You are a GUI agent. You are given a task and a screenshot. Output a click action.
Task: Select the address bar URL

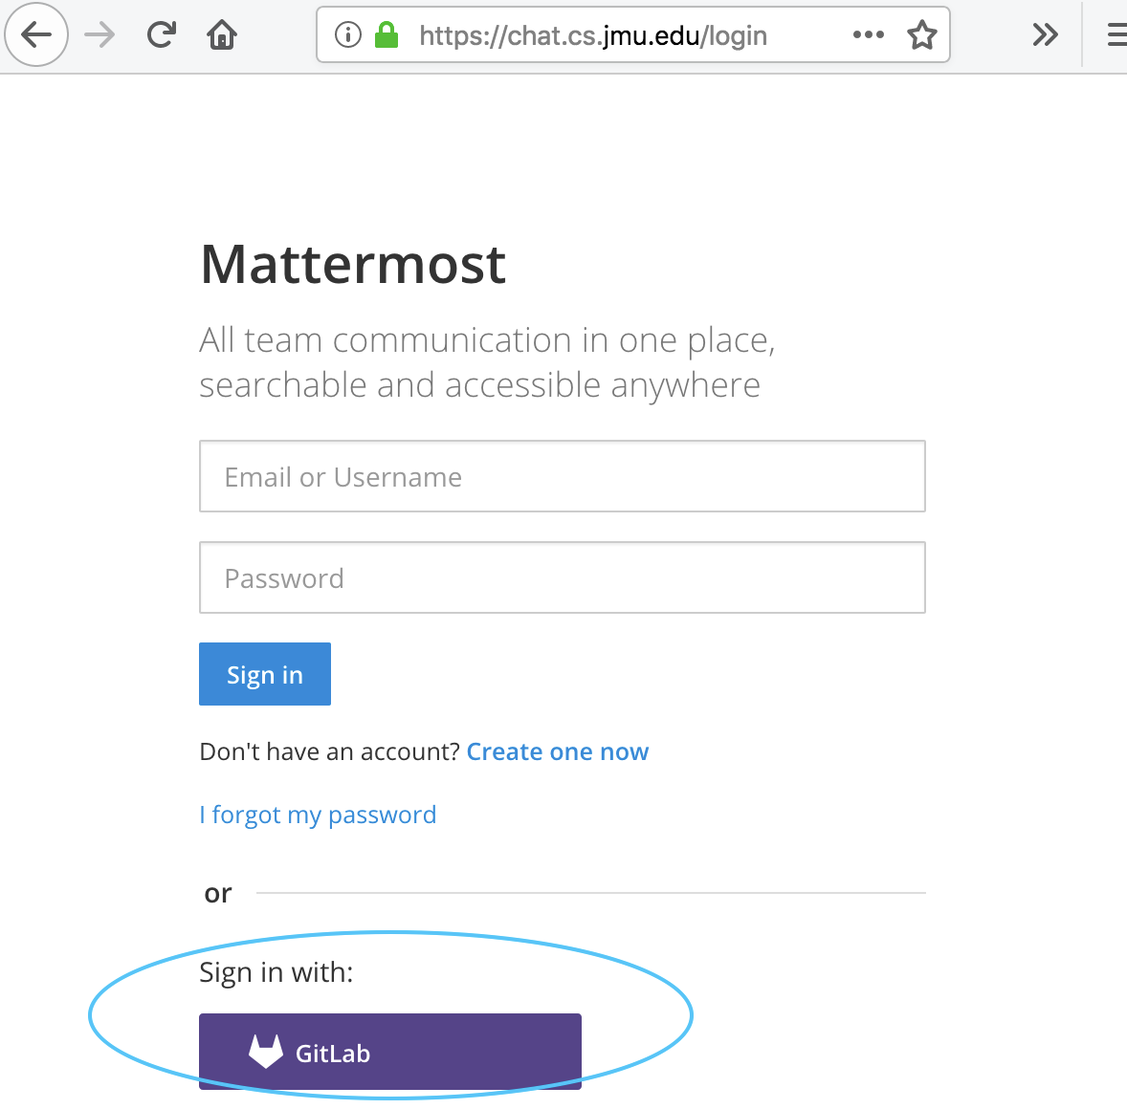point(591,34)
